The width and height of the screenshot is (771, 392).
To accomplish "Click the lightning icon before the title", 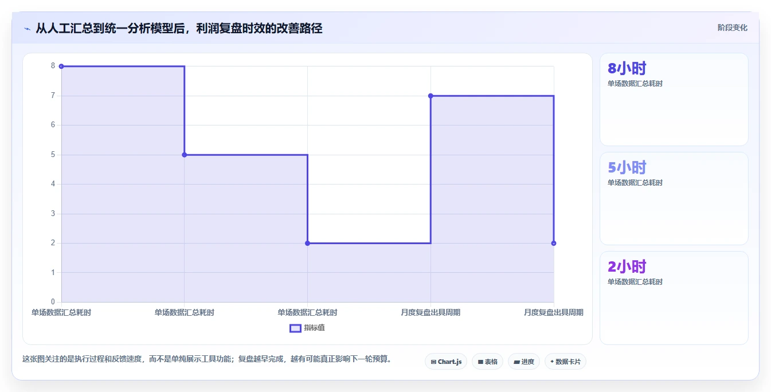I will point(27,28).
